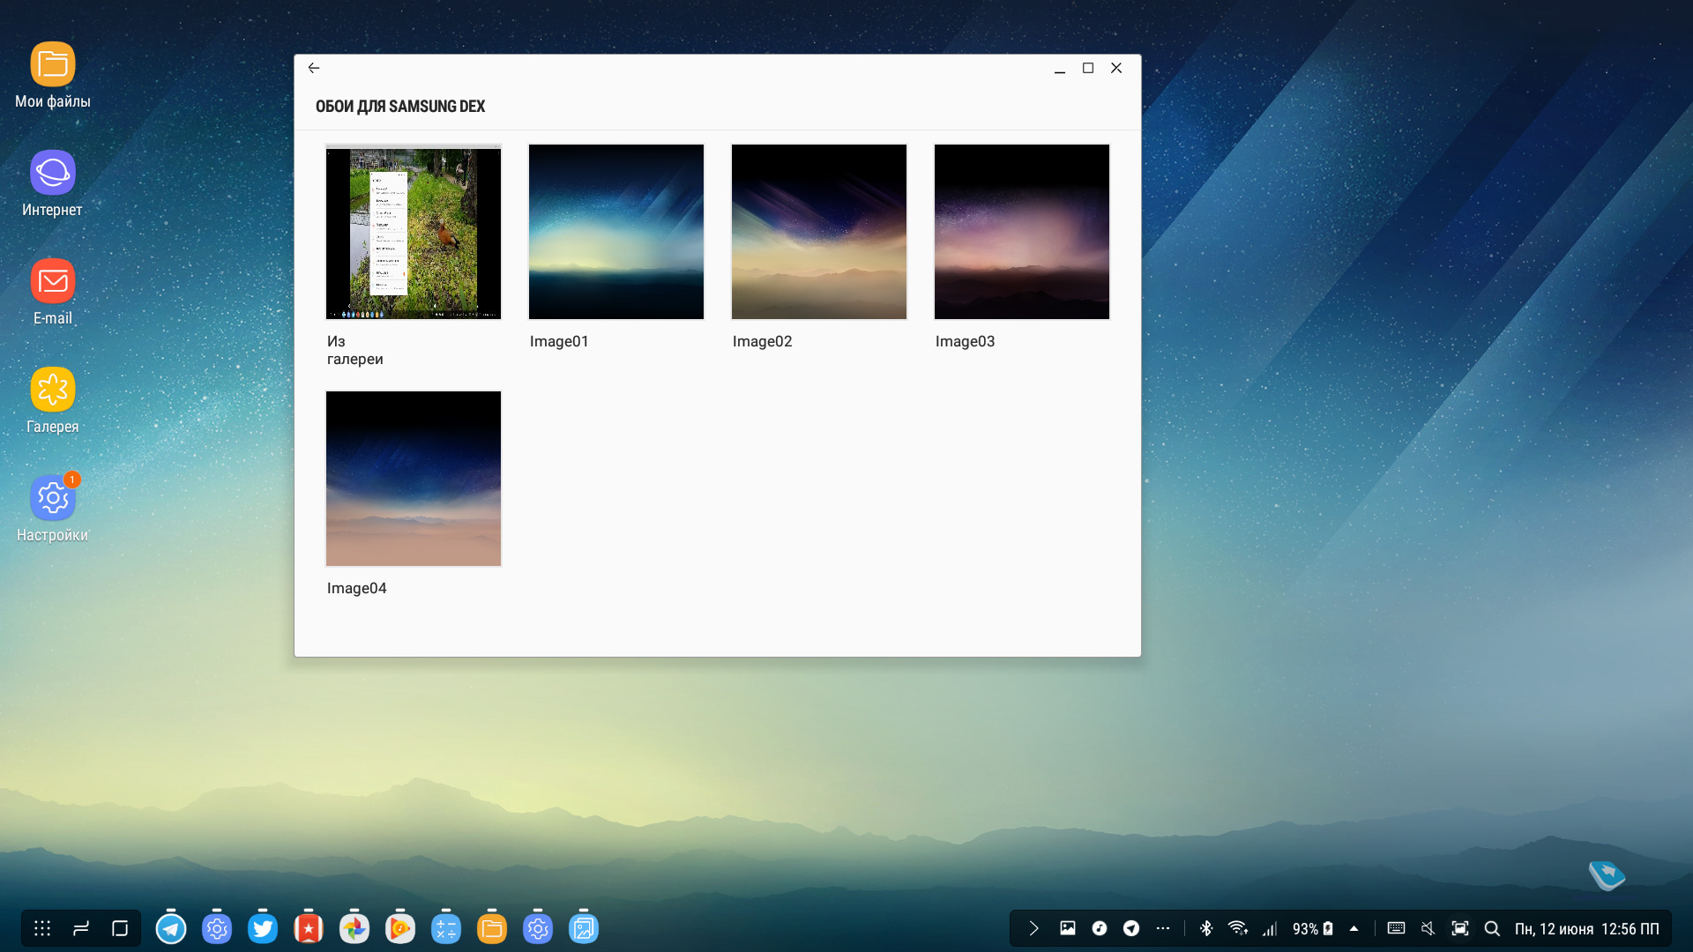Screen dimensions: 1693x952
Task: Select the Image02 wallpaper thumbnail
Action: tap(819, 232)
